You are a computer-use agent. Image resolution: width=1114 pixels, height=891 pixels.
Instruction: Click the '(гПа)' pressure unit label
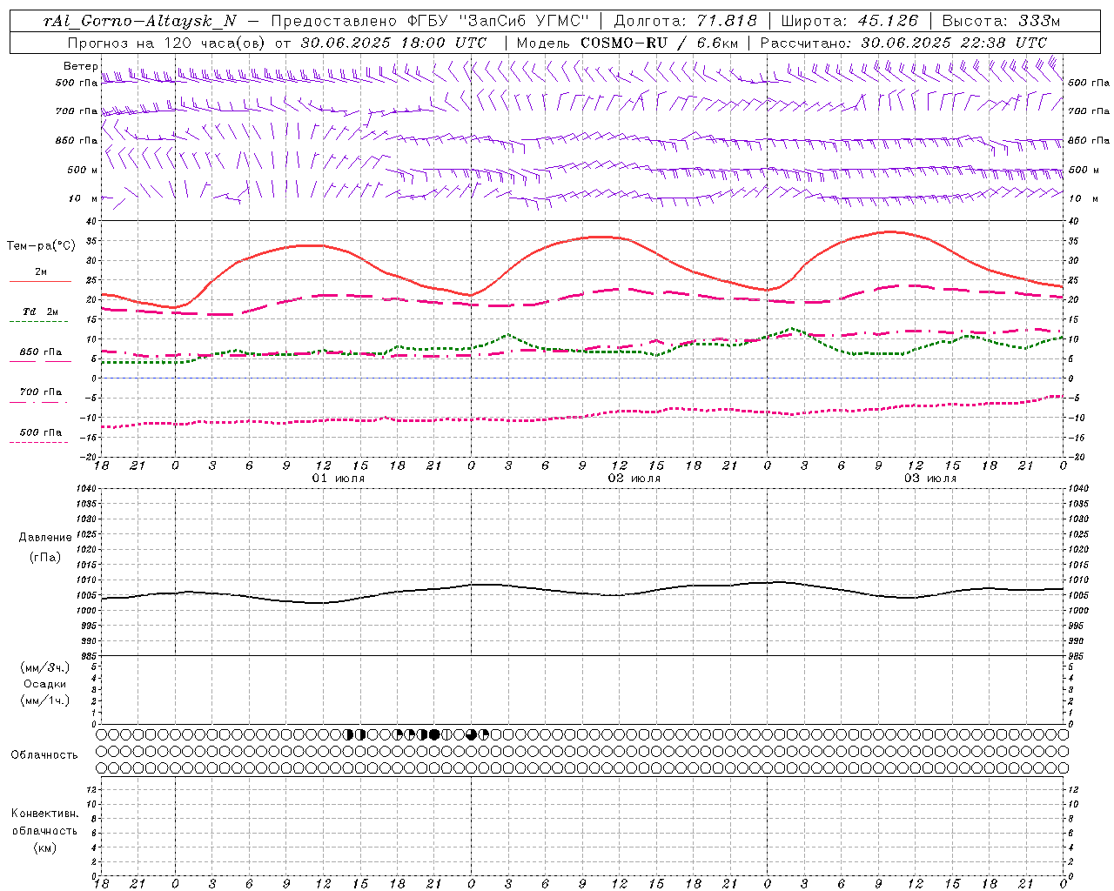[45, 557]
